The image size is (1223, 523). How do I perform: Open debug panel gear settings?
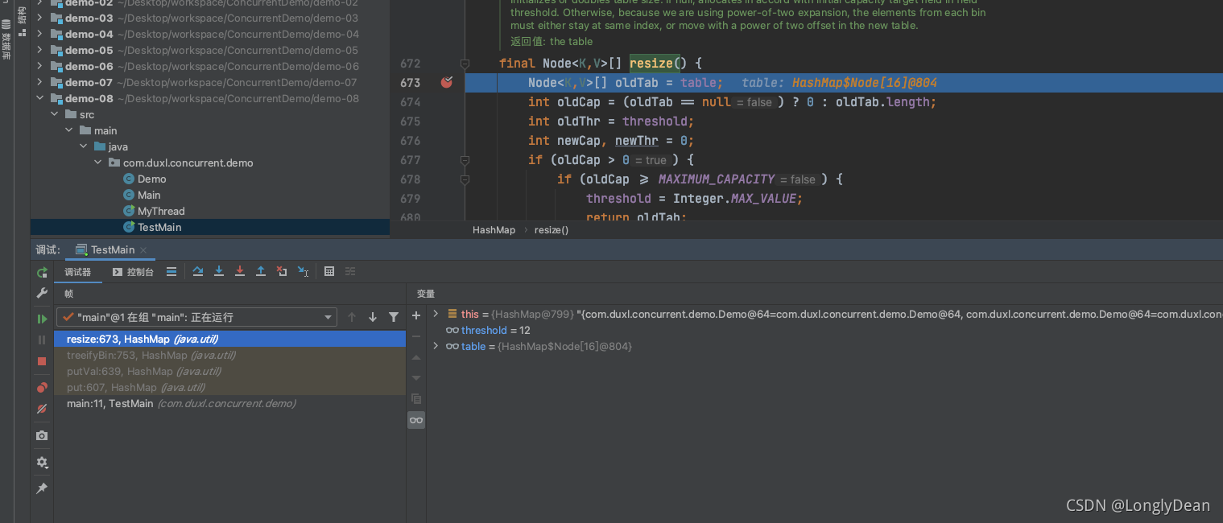[x=42, y=463]
